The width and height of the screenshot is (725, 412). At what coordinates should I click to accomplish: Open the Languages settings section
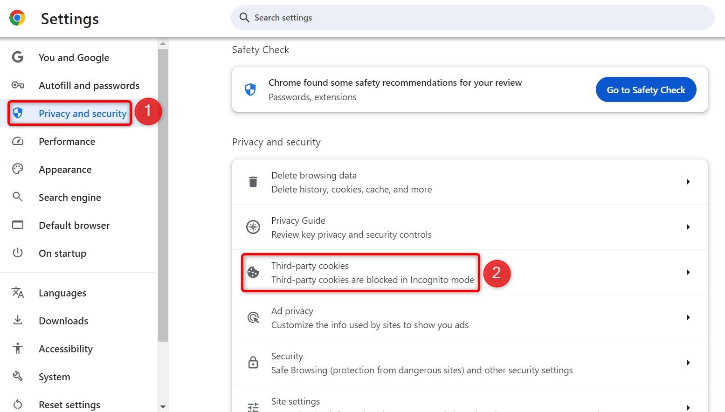(62, 293)
